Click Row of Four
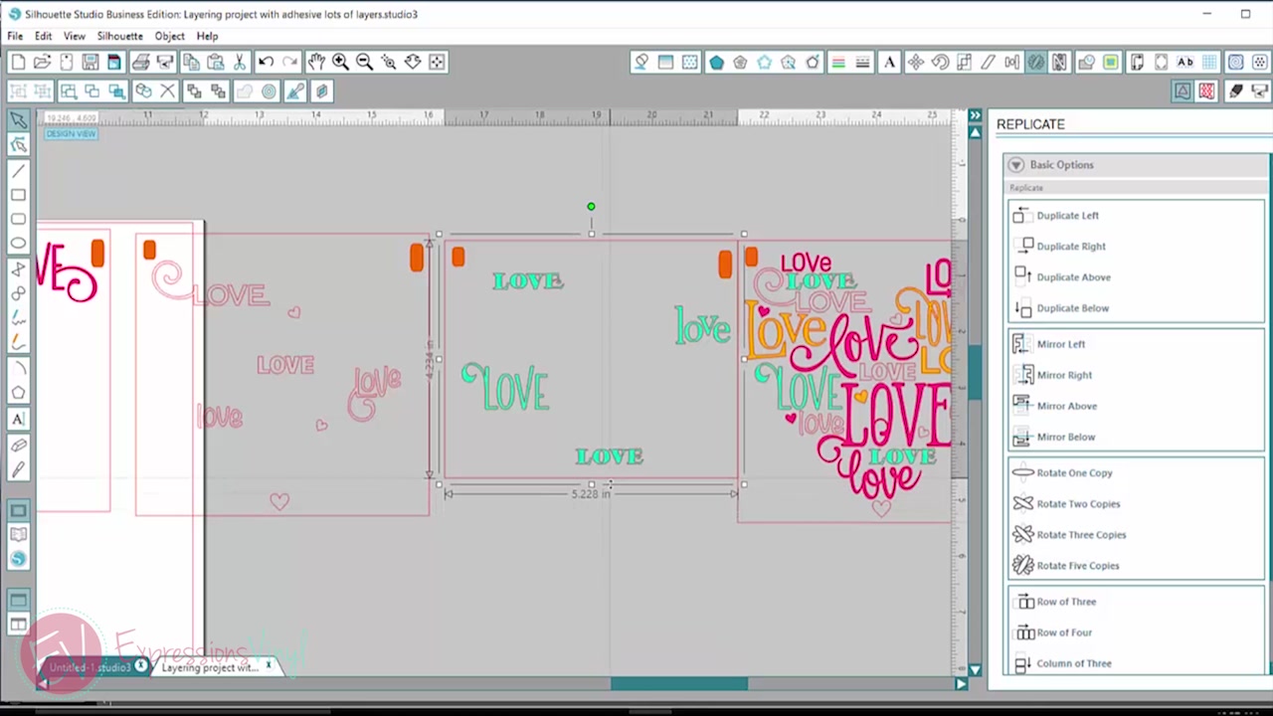The width and height of the screenshot is (1273, 716). tap(1064, 632)
